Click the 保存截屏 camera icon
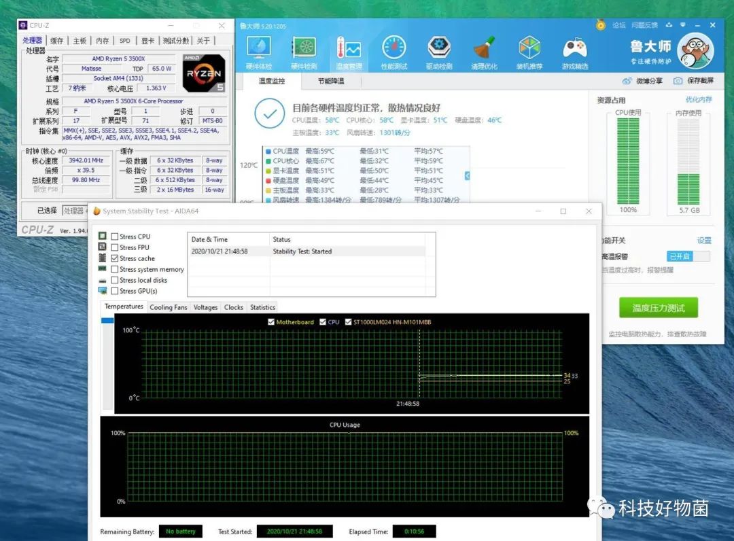This screenshot has width=734, height=541. [x=678, y=81]
